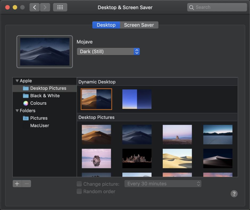This screenshot has height=210, width=250.
Task: Click the plus button to add a folder
Action: (17, 183)
